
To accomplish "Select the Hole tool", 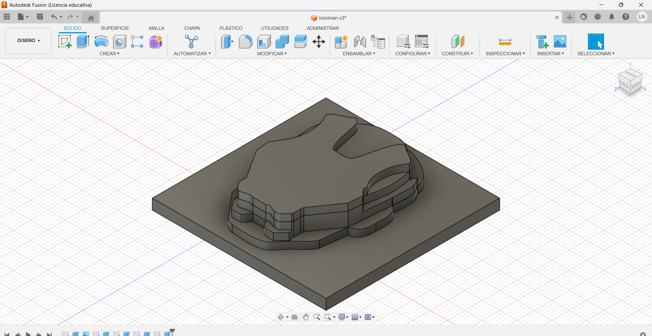I will click(x=120, y=42).
